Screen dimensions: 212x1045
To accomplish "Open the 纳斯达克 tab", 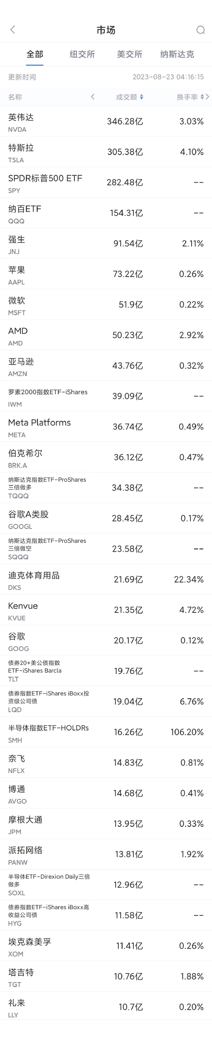I will point(177,54).
